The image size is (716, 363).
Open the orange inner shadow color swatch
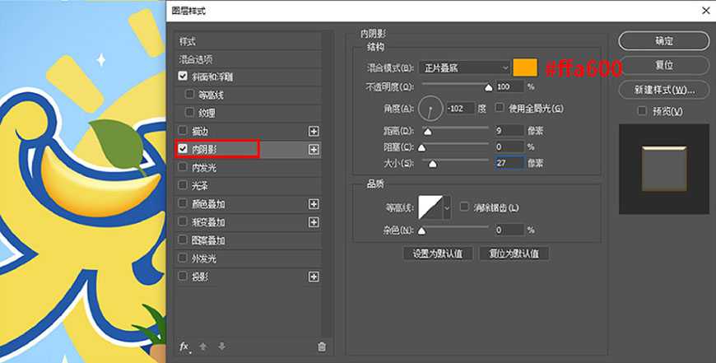pos(524,67)
